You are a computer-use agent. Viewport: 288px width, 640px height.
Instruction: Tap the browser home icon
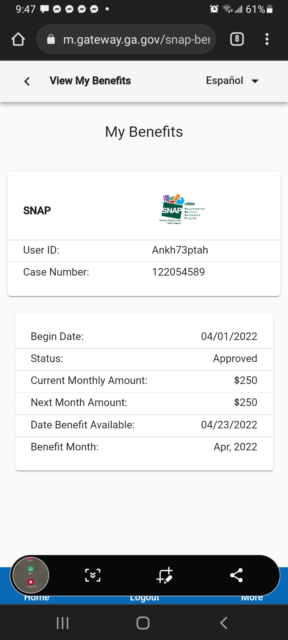18,39
